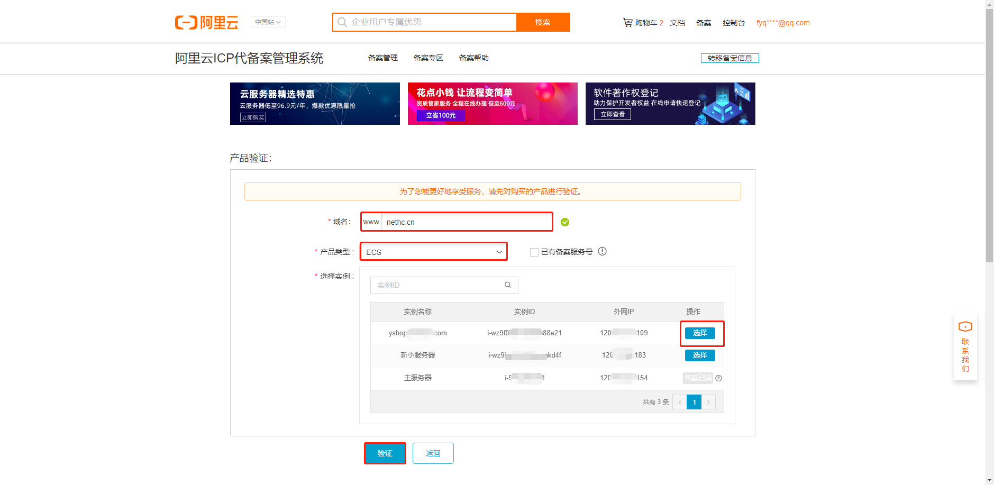The height and width of the screenshot is (485, 994).
Task: Open 备案 in the top navigation
Action: click(x=704, y=23)
